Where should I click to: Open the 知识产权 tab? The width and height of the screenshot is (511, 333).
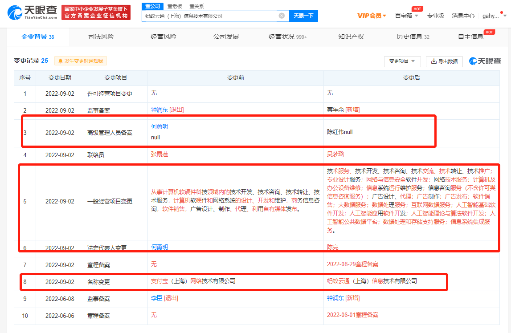tap(351, 37)
